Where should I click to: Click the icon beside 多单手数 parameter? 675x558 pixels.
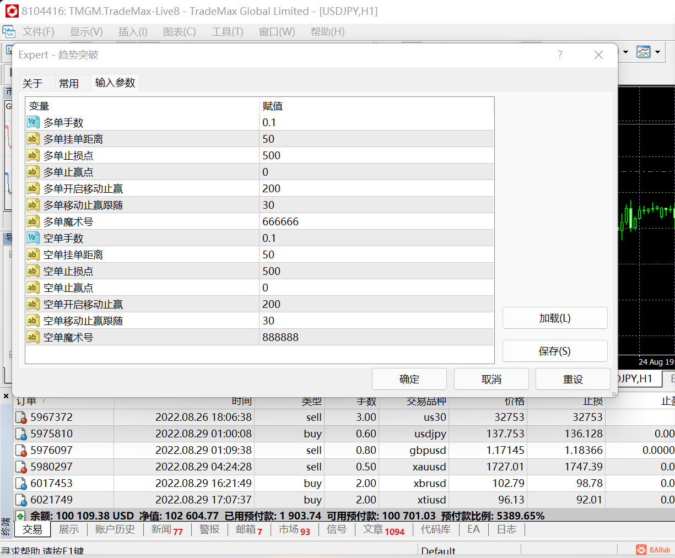point(33,122)
